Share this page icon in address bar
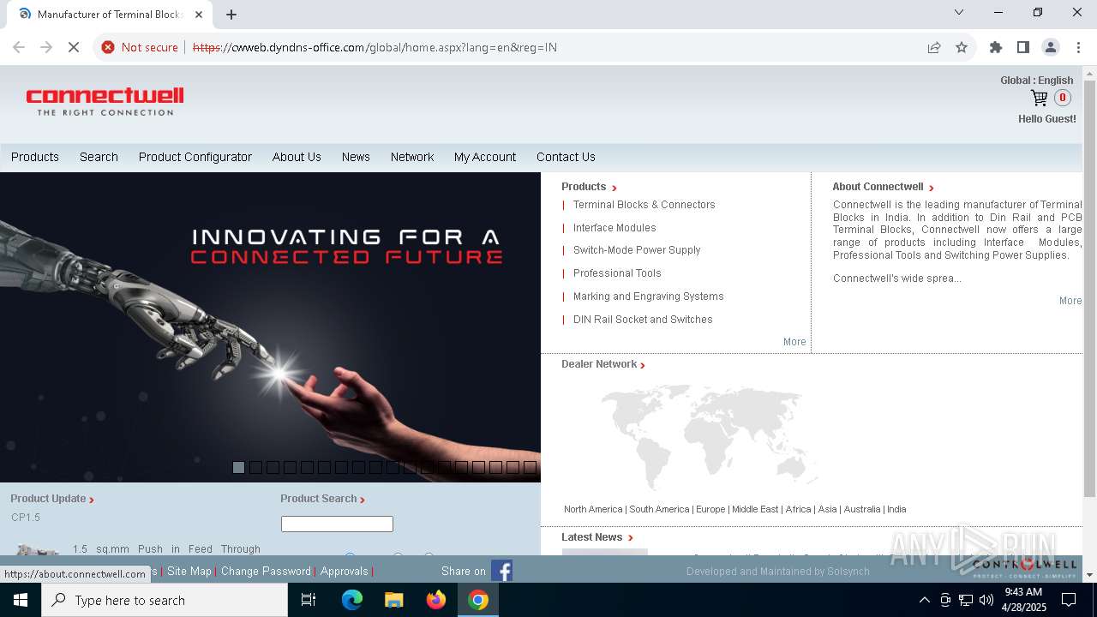Image resolution: width=1097 pixels, height=617 pixels. [934, 47]
